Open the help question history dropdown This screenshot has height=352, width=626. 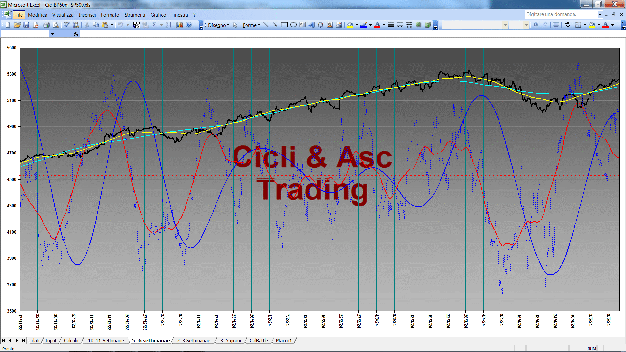(600, 14)
